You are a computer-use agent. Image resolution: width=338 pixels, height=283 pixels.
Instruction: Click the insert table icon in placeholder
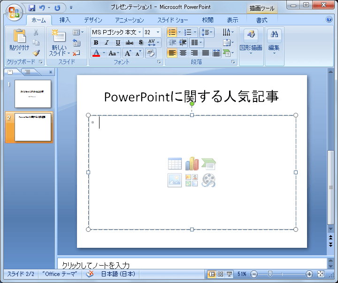click(x=175, y=163)
